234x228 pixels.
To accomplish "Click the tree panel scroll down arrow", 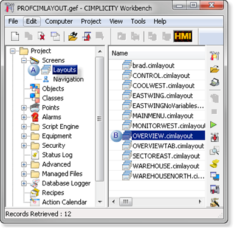I will click(100, 202).
